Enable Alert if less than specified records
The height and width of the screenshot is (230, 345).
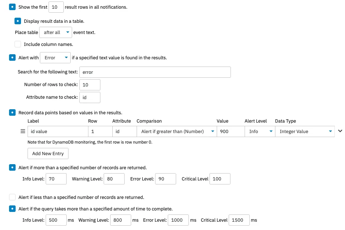[x=12, y=197]
